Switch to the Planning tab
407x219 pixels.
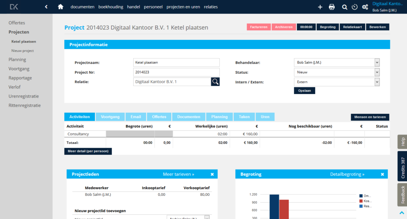(x=219, y=117)
